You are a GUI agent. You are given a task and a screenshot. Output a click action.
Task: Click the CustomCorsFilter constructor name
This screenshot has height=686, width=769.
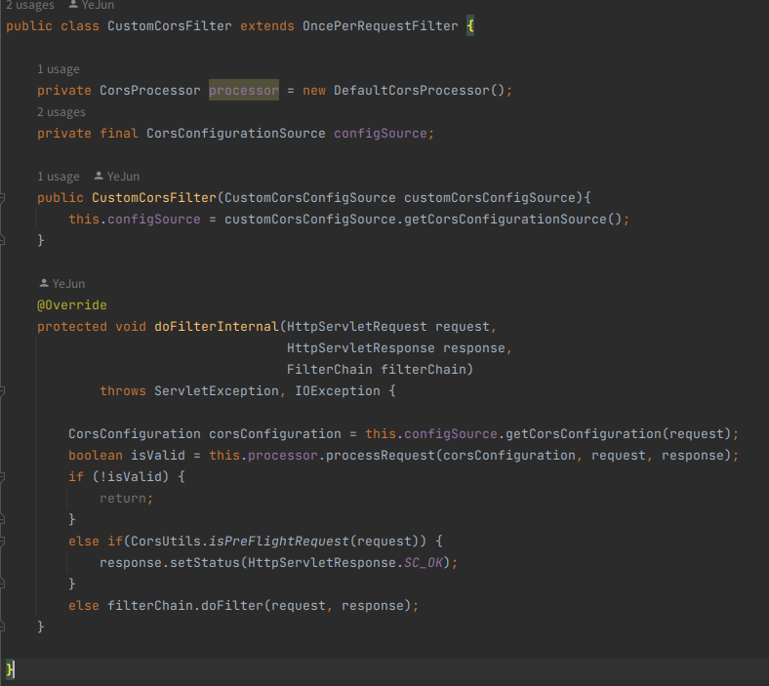pos(154,198)
